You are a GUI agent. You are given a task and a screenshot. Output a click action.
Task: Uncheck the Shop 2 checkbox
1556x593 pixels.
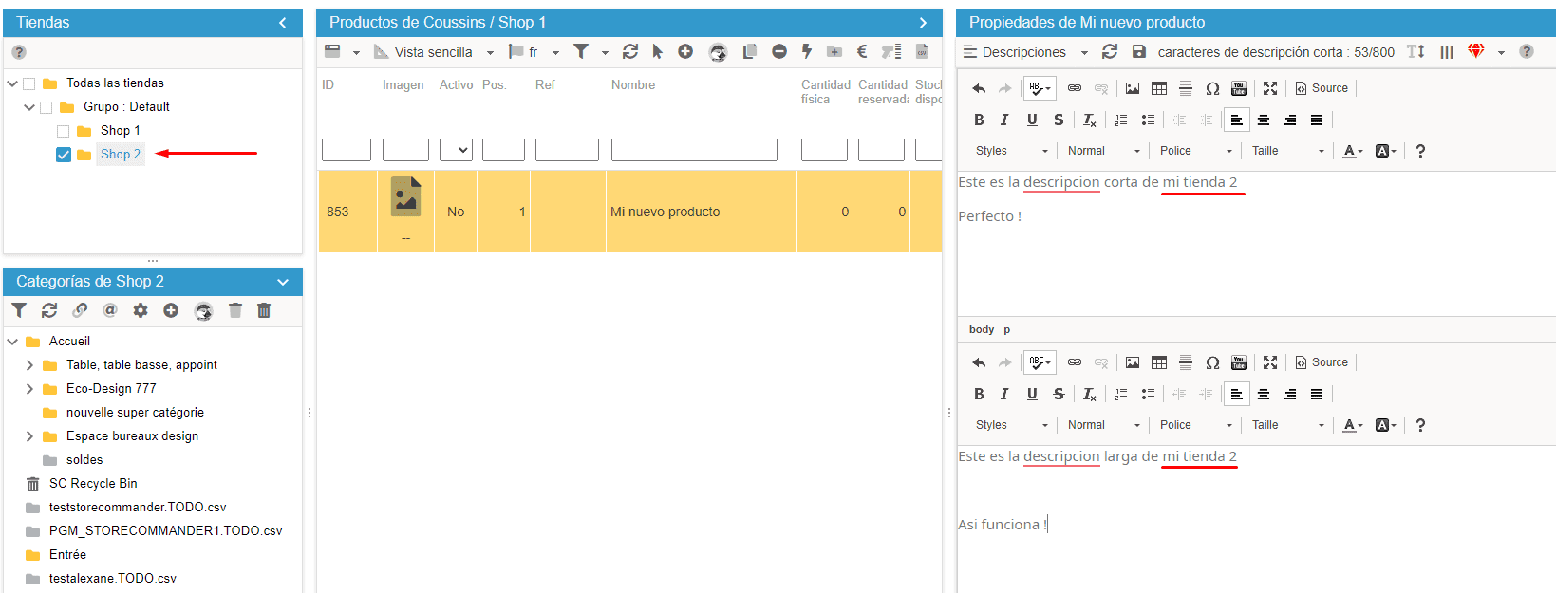coord(64,155)
